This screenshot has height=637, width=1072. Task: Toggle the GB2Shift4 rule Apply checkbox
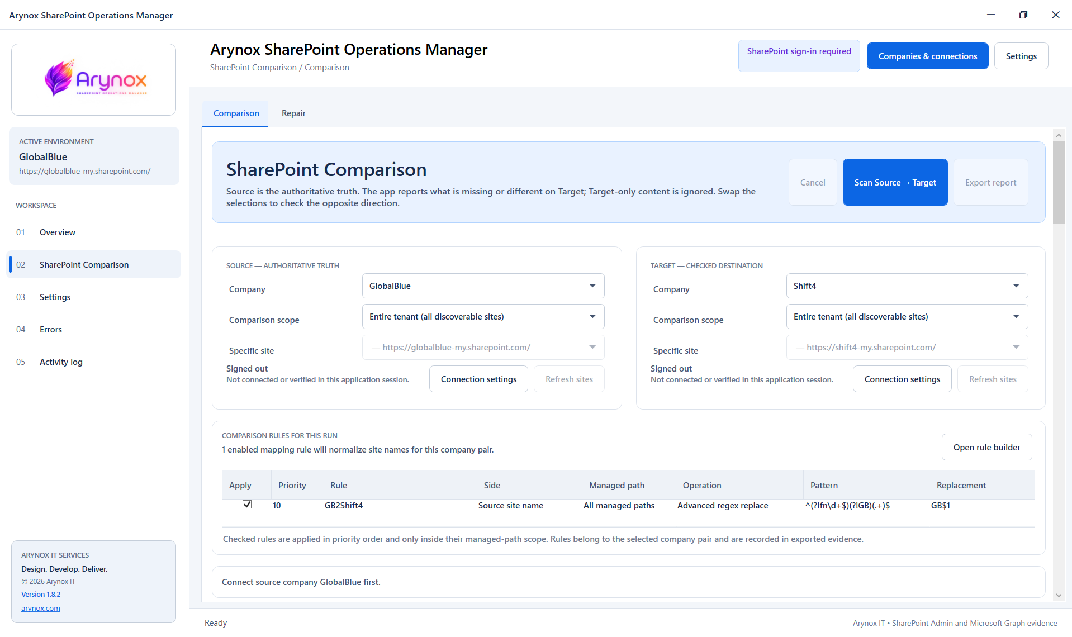tap(247, 505)
